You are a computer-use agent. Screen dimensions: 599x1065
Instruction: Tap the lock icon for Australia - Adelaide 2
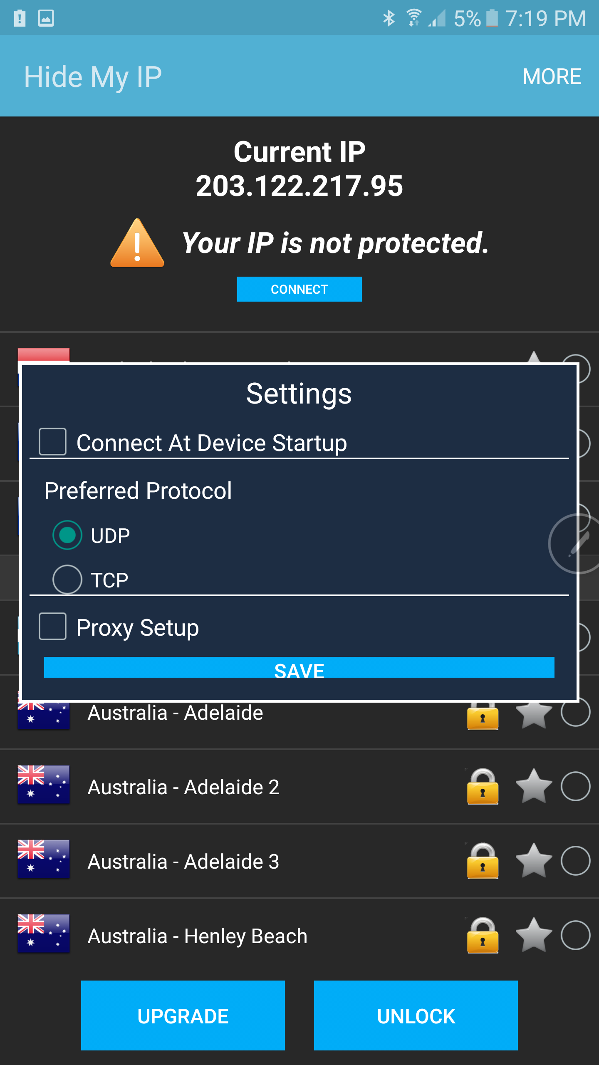[x=483, y=786]
